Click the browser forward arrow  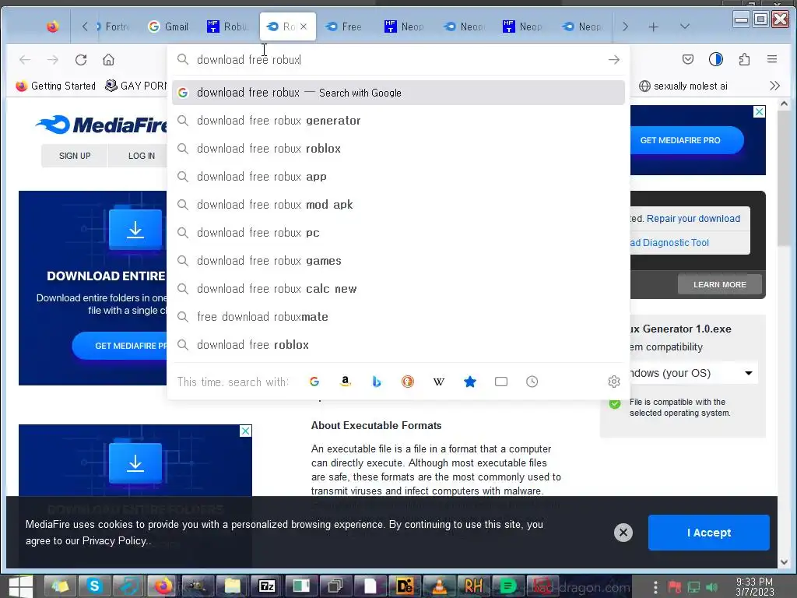(x=53, y=59)
